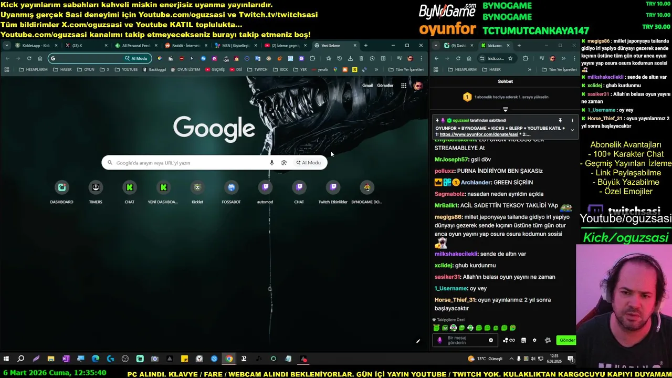Click AI Modu button in Google search box
Screen dimensions: 672x378
308,163
